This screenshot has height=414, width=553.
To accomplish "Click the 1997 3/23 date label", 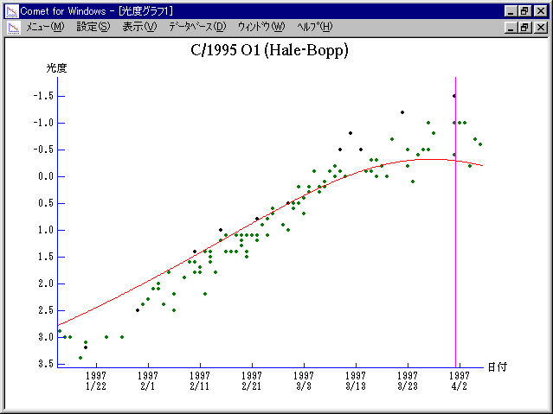I will pyautogui.click(x=408, y=381).
